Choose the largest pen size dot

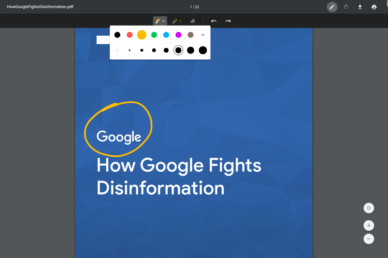point(203,50)
